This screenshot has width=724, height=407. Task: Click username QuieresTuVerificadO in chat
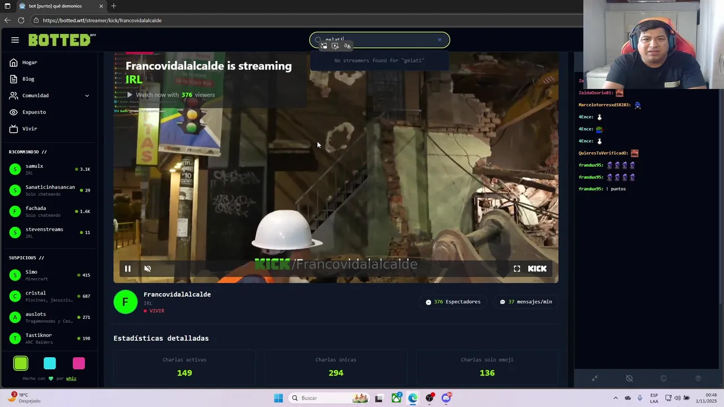603,153
